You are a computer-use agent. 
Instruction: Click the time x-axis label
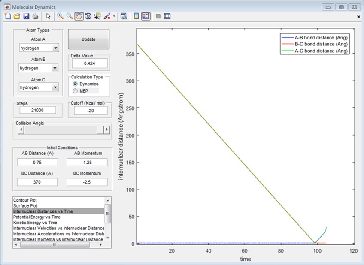tap(246, 259)
